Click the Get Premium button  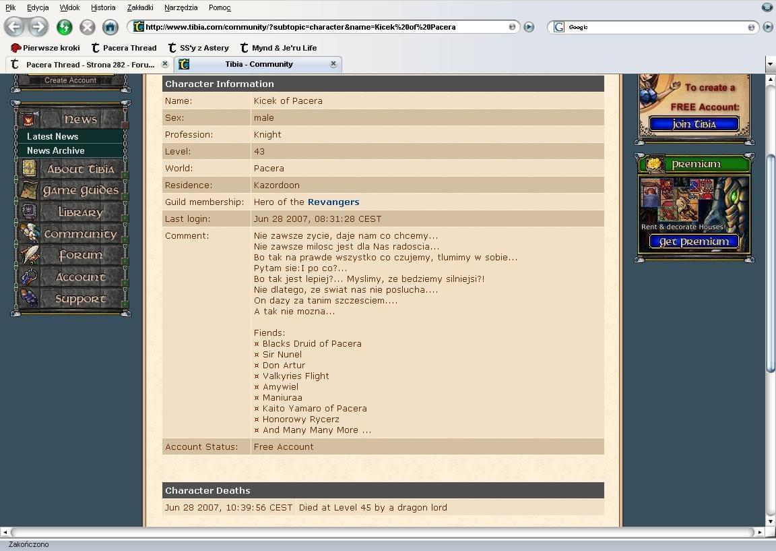(694, 241)
